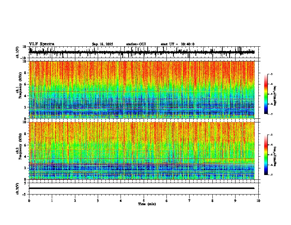The height and width of the screenshot is (225, 291).
Task: Click the "9" tick on the time axis
Action: pos(235,201)
